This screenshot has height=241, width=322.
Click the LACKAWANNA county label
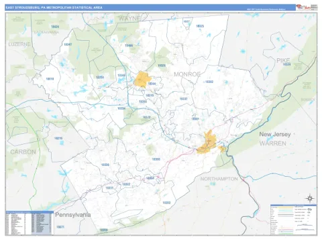46,32
